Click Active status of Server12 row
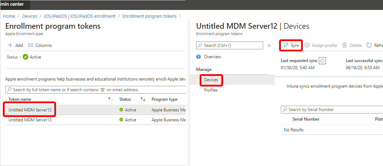 pos(128,110)
